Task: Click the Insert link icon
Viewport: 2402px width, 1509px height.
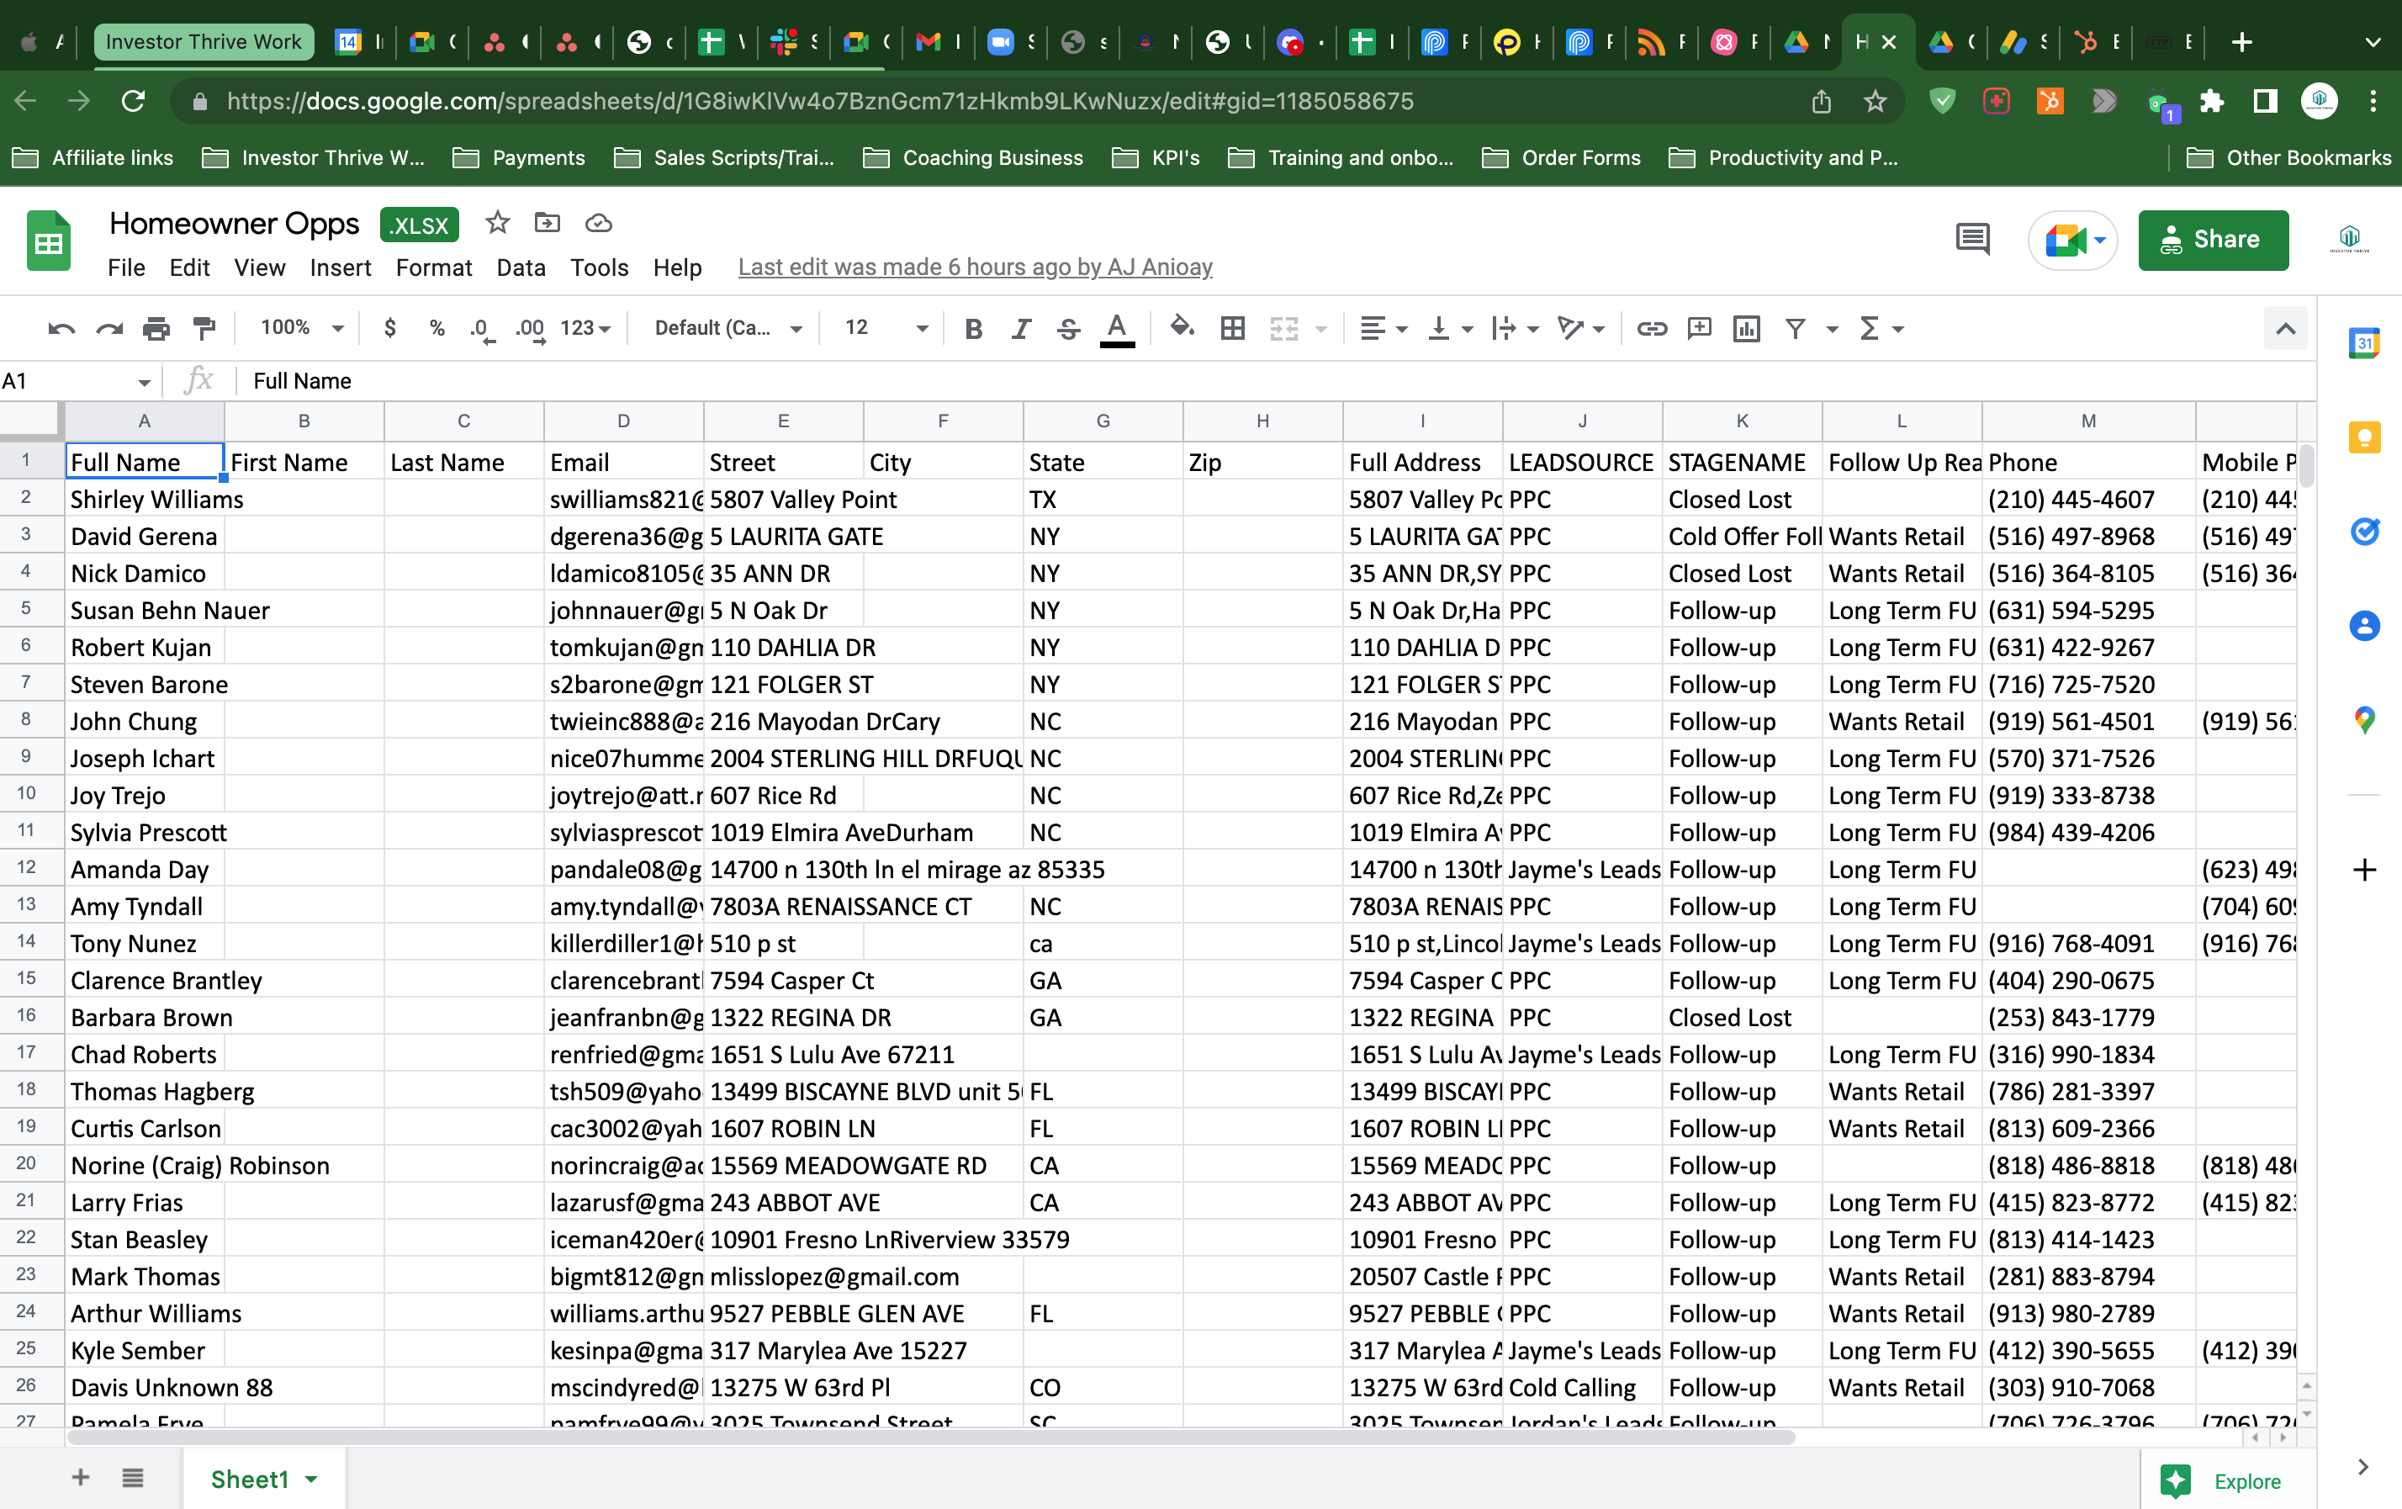Action: click(x=1652, y=328)
